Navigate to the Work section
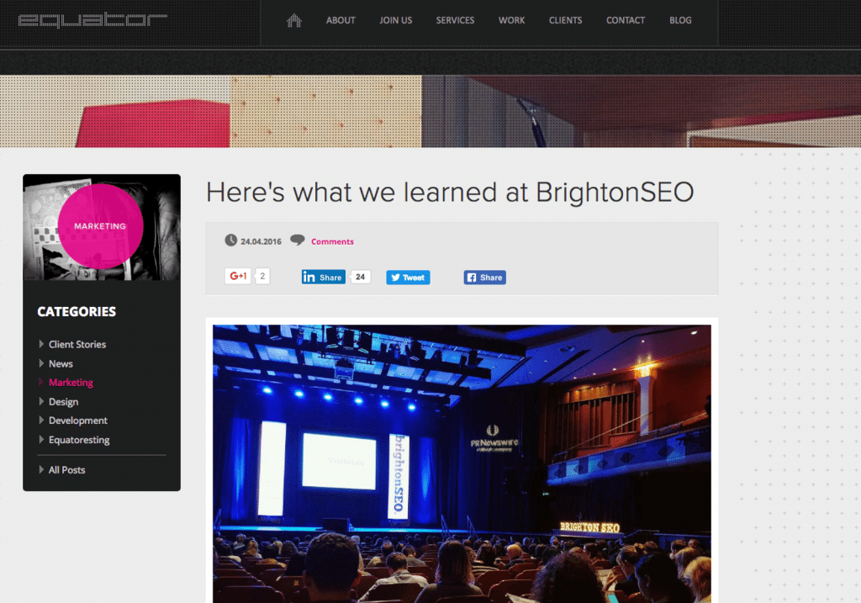Image resolution: width=861 pixels, height=603 pixels. pos(512,20)
